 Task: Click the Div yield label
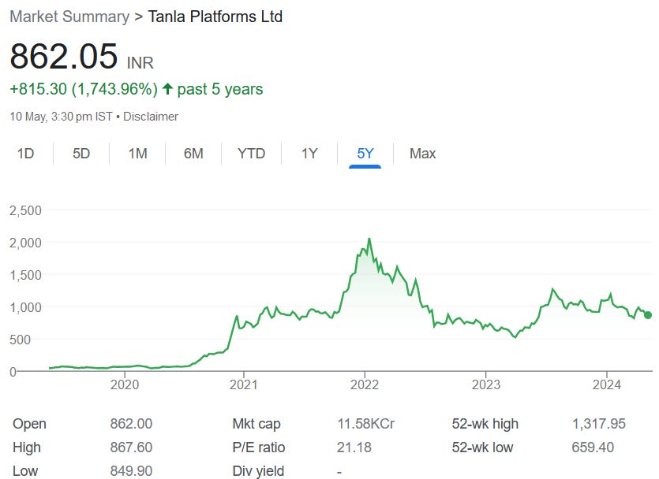point(258,471)
